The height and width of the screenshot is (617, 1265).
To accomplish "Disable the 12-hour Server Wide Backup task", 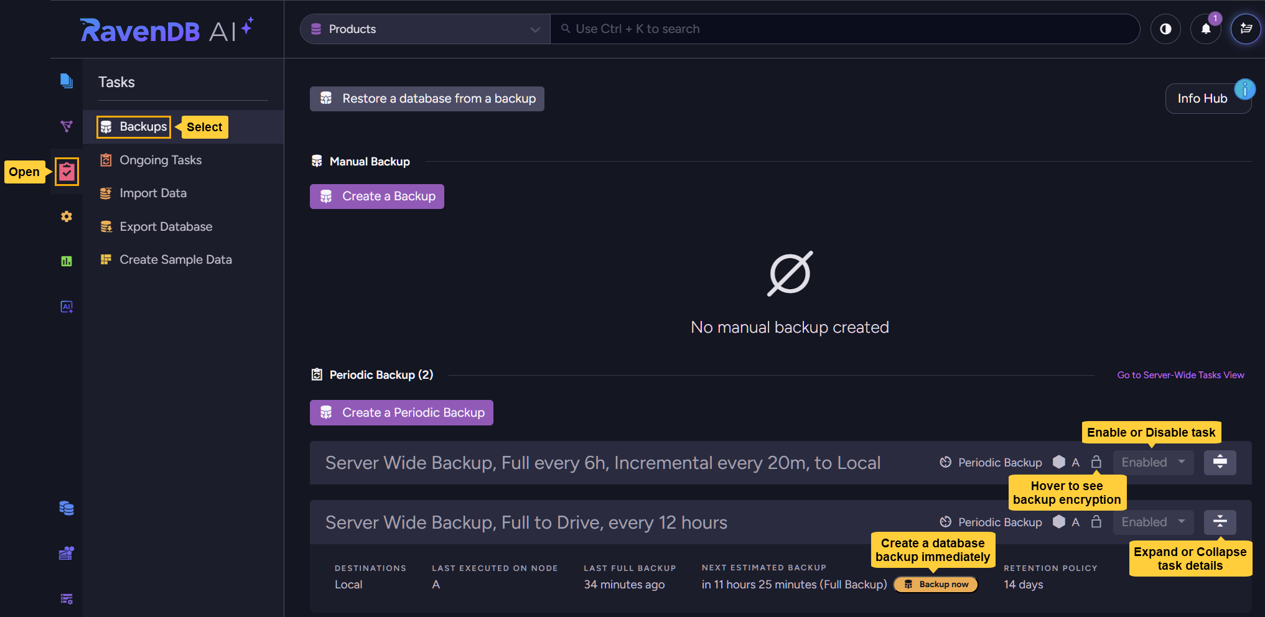I will (x=1152, y=522).
